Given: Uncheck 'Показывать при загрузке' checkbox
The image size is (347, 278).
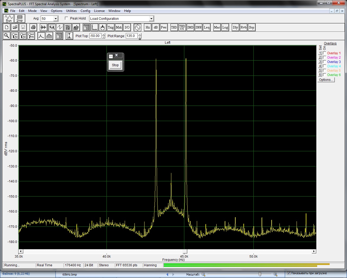Looking at the screenshot, I should point(289,273).
